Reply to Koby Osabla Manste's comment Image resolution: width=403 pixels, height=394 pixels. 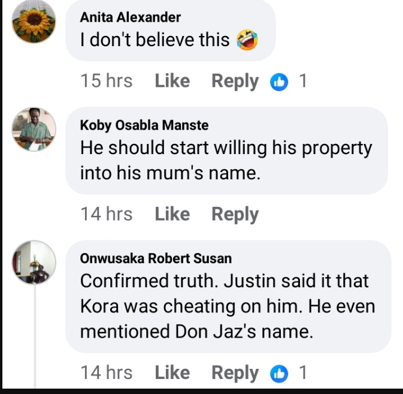[235, 214]
